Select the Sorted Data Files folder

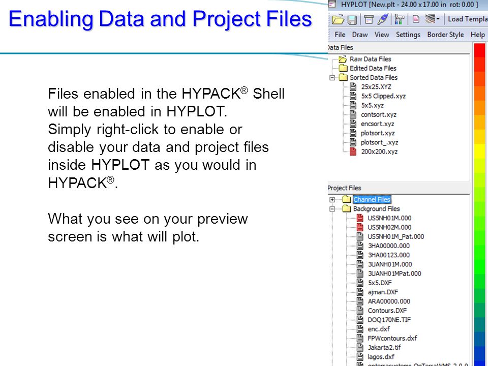point(374,77)
